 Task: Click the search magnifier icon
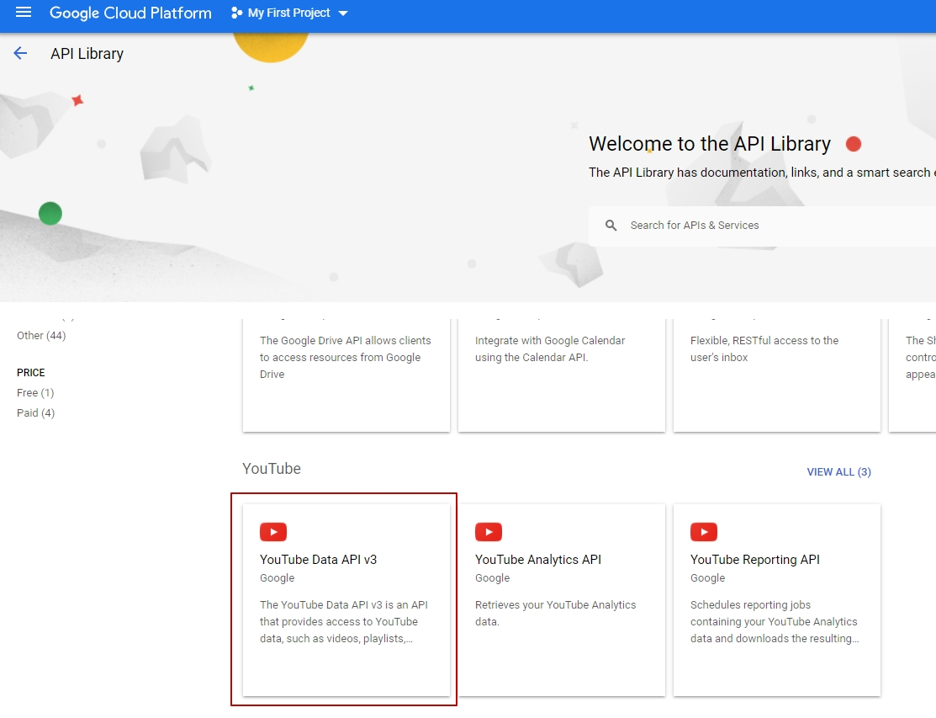pos(611,226)
